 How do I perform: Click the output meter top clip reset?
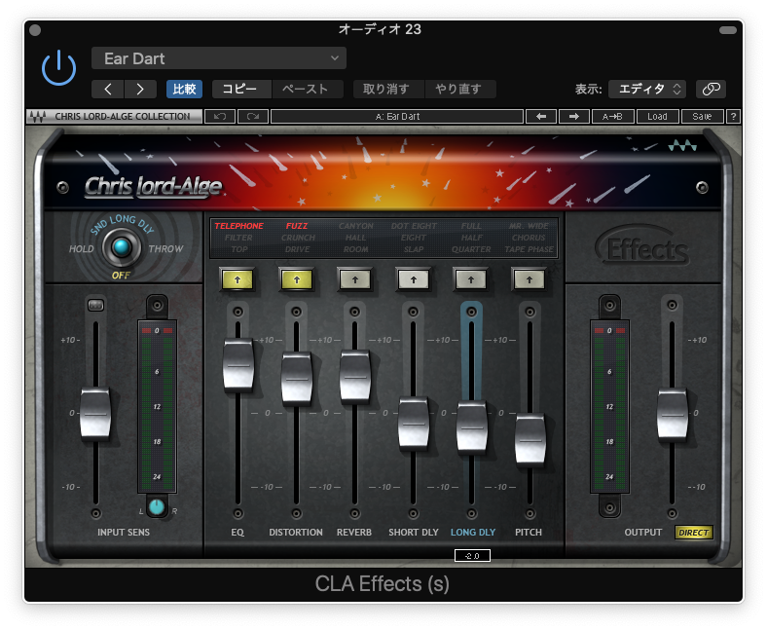[x=609, y=331]
